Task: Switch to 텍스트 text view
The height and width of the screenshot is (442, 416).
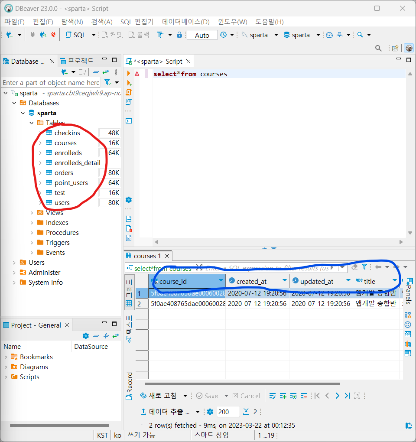Action: click(129, 329)
